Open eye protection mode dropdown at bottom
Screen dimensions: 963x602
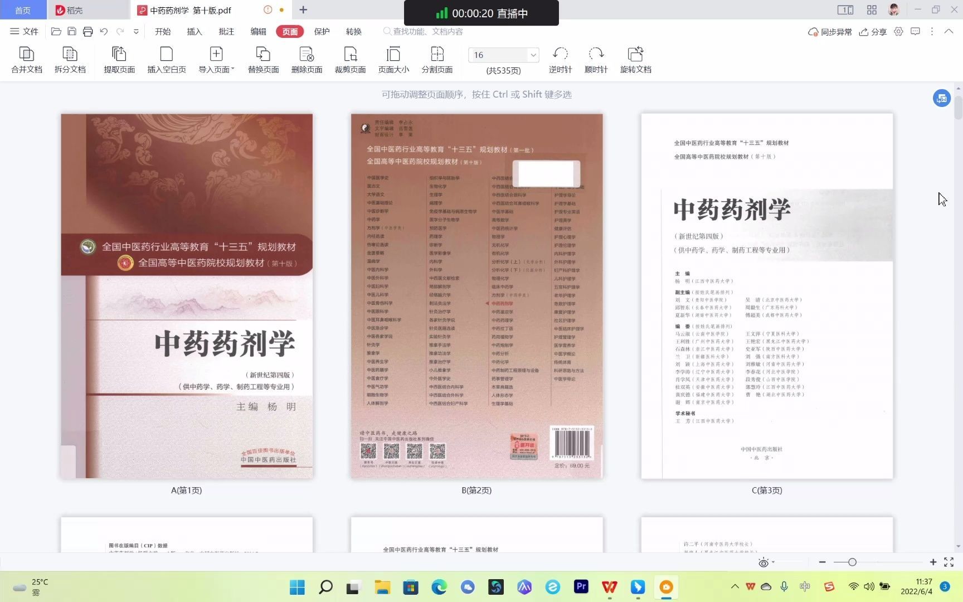click(767, 562)
